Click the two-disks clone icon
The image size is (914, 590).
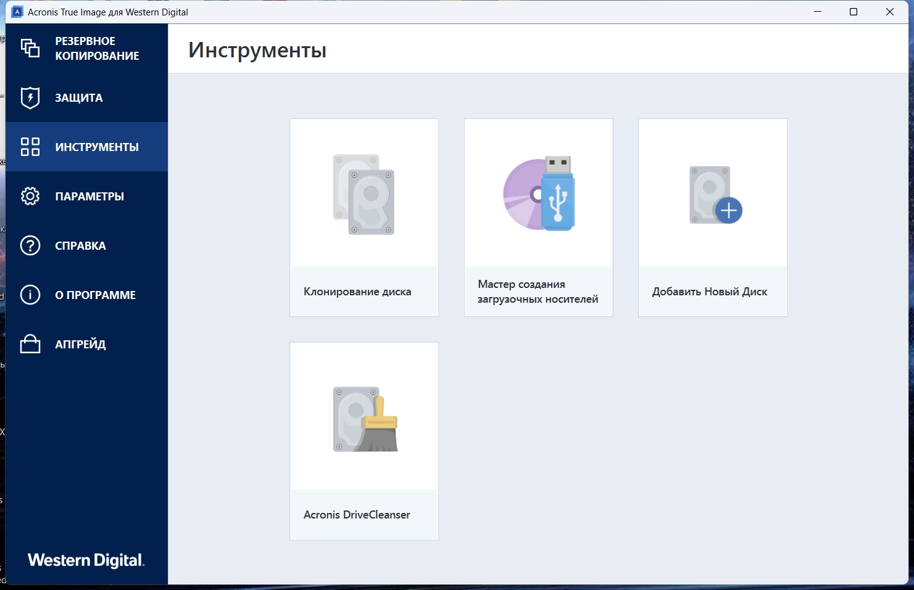pyautogui.click(x=364, y=194)
